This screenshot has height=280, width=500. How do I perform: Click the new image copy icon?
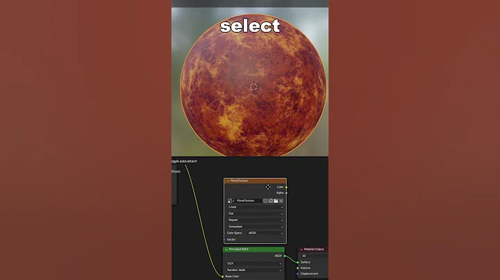pyautogui.click(x=271, y=201)
